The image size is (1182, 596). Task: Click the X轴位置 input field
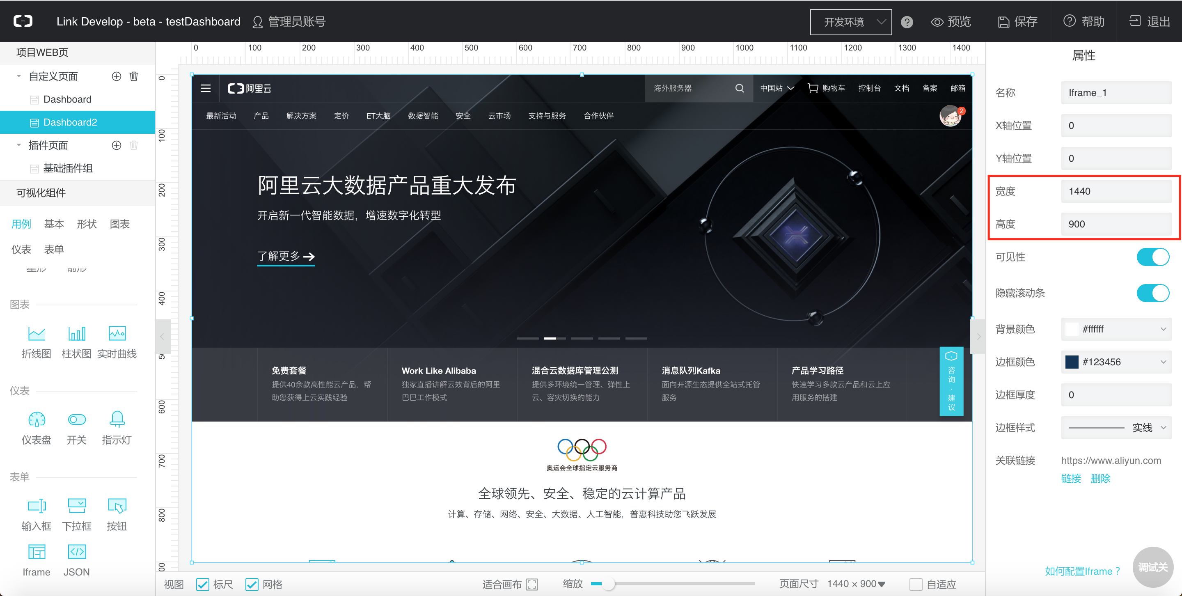coord(1116,125)
